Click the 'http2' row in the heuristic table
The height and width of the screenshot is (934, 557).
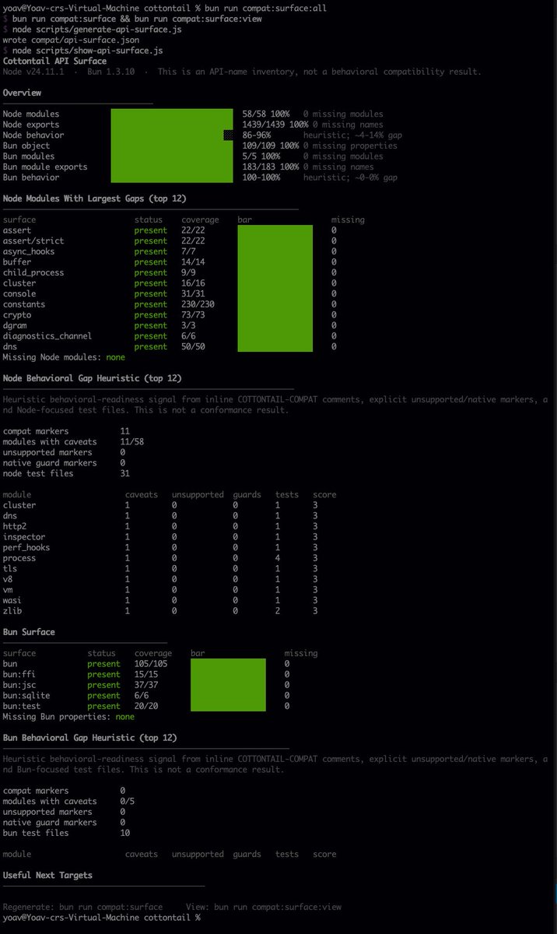click(159, 526)
